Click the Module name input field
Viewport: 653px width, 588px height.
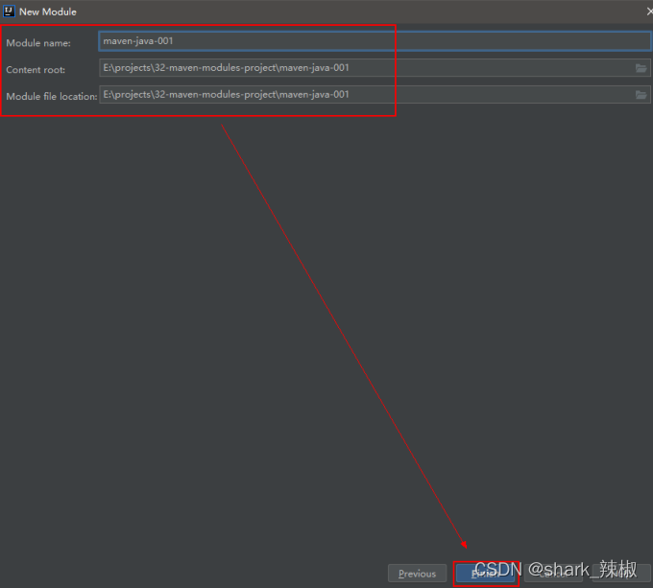375,41
